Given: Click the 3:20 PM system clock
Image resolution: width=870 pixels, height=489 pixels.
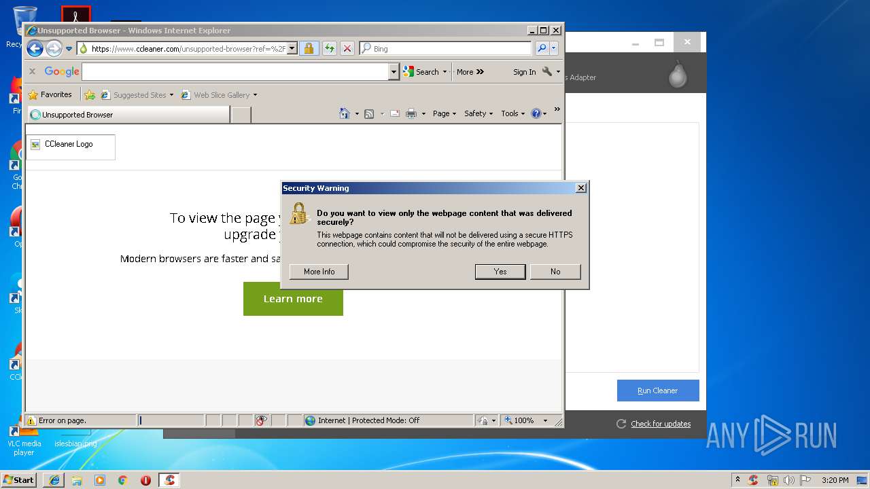Looking at the screenshot, I should (x=835, y=480).
